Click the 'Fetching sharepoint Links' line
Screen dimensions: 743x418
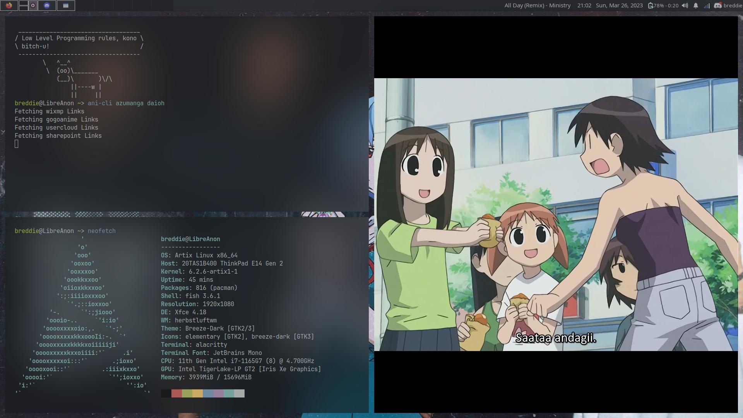point(58,136)
